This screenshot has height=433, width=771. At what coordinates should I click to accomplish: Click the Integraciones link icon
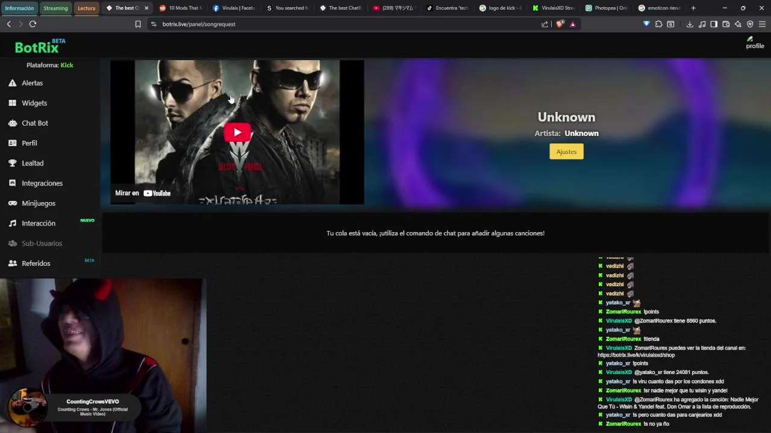tap(12, 183)
